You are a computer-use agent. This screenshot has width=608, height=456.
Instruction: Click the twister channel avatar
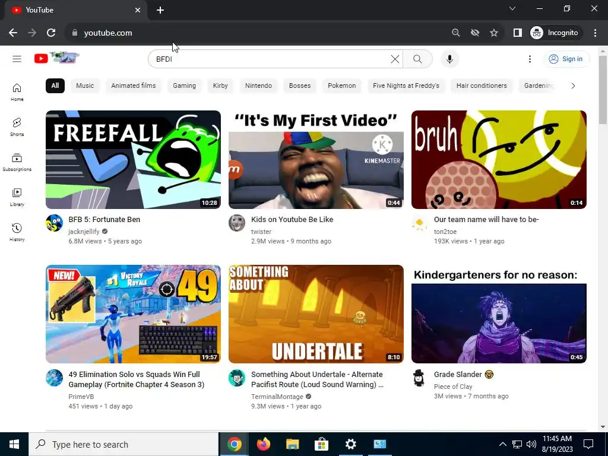[237, 223]
